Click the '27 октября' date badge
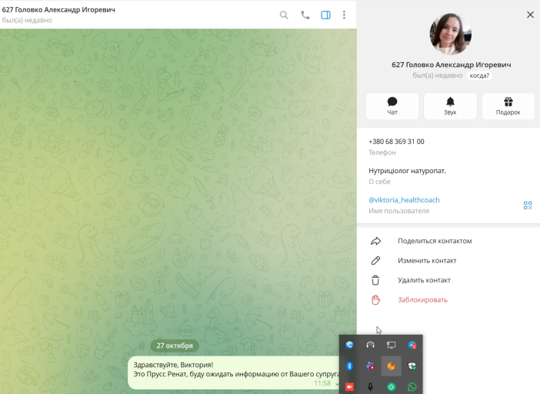This screenshot has width=540, height=394. coord(175,346)
